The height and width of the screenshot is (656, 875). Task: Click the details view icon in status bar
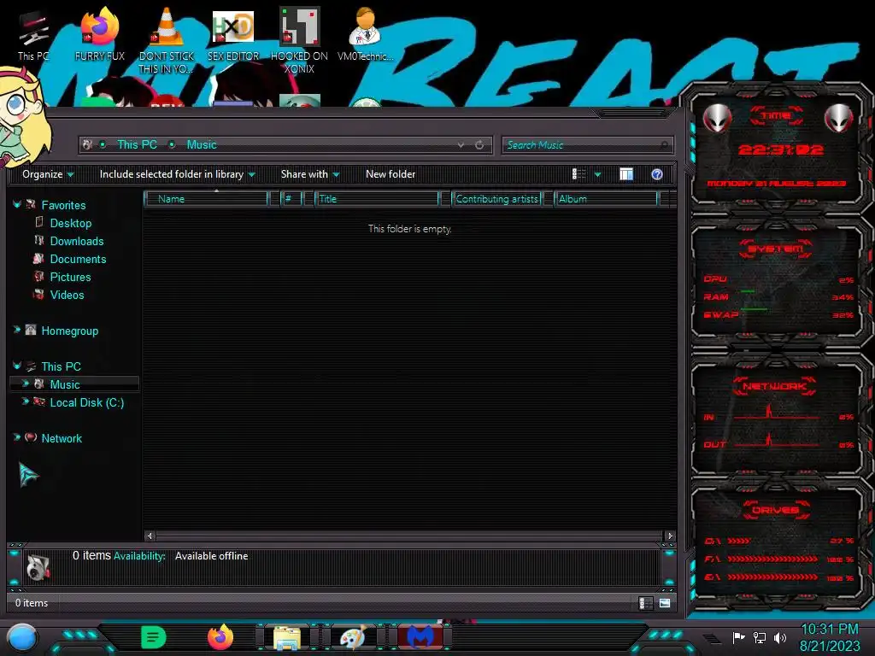point(645,603)
